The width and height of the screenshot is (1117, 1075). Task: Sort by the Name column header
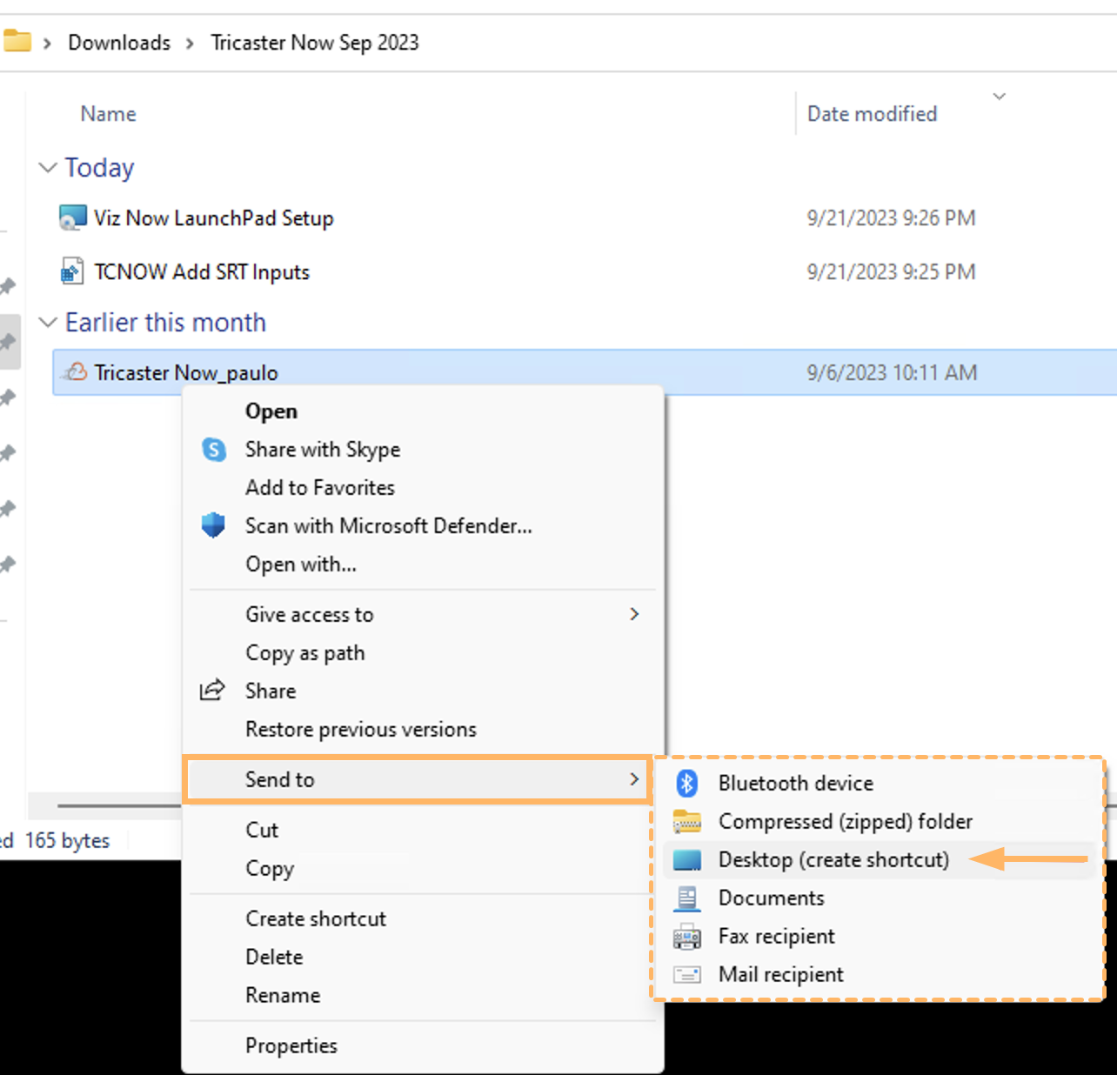coord(108,114)
